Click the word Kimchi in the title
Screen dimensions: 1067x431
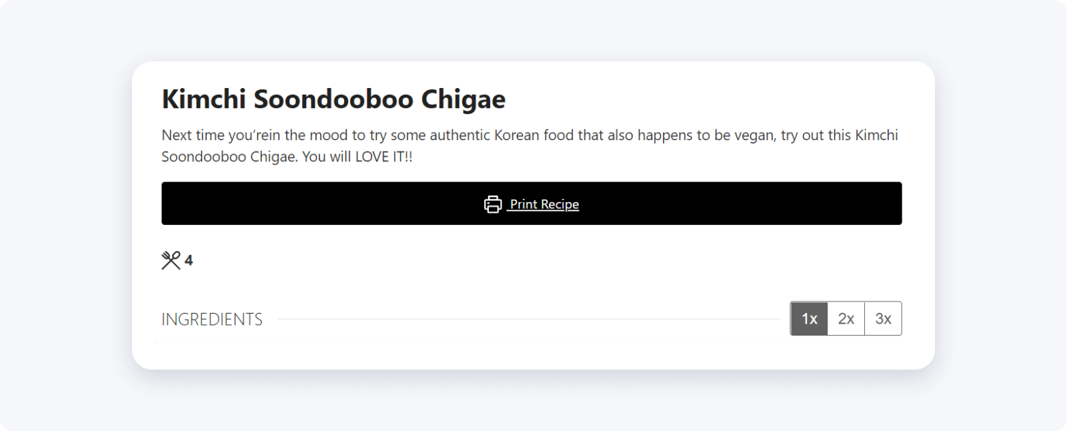coord(204,99)
